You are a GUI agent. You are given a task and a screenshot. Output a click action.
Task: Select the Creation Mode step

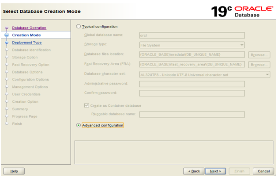click(x=26, y=35)
